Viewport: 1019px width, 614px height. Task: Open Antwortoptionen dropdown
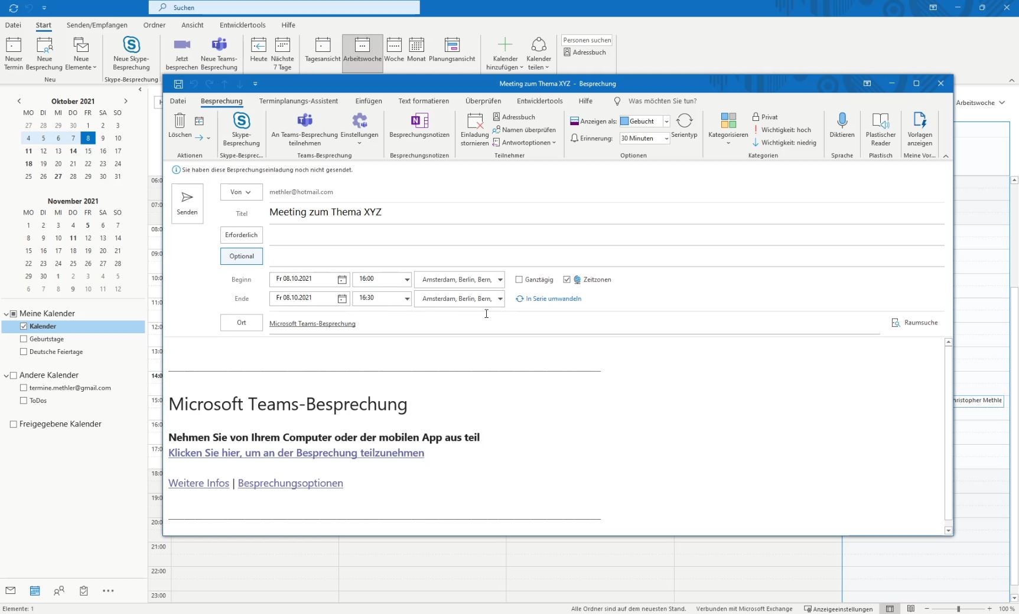[525, 143]
